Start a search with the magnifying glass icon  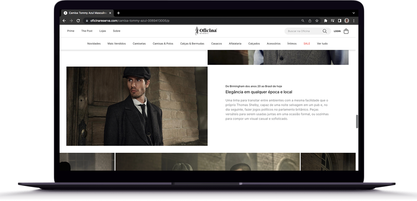[325, 31]
